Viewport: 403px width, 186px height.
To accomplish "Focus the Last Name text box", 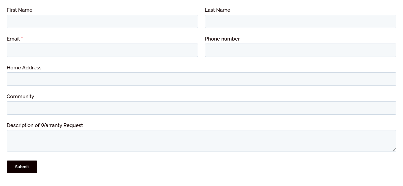I will 301,21.
